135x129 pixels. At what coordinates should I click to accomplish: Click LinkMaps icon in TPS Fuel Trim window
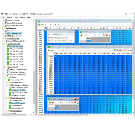point(115,50)
